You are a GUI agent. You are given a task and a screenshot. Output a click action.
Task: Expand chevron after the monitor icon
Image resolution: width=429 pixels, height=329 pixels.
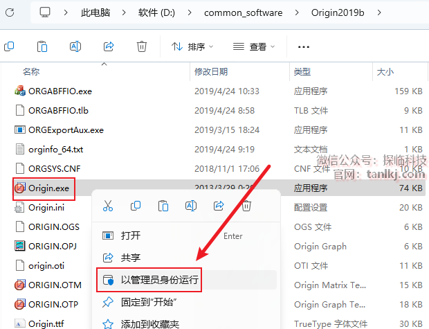[x=66, y=12]
